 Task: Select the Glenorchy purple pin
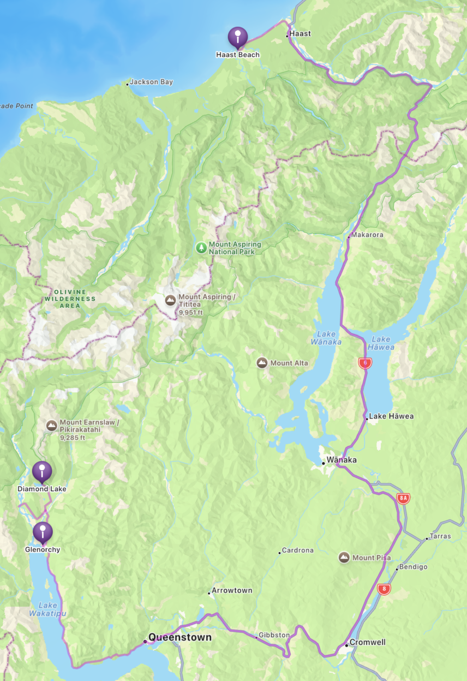[x=43, y=532]
